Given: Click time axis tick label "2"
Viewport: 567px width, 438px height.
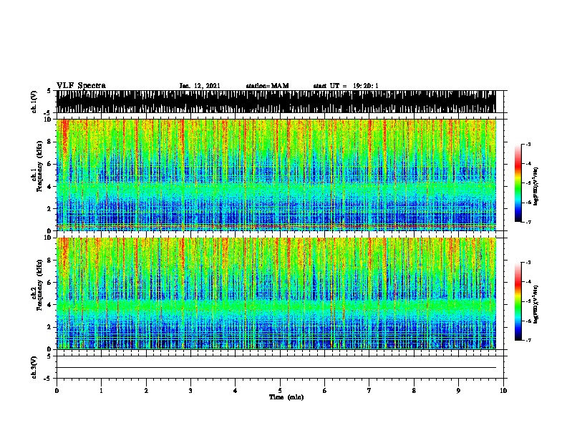Looking at the screenshot, I should (x=146, y=391).
